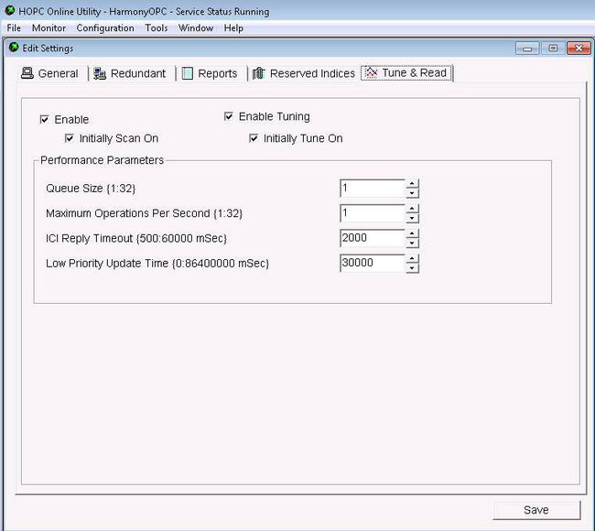
Task: Click the ICI Reply Timeout field
Action: click(373, 238)
